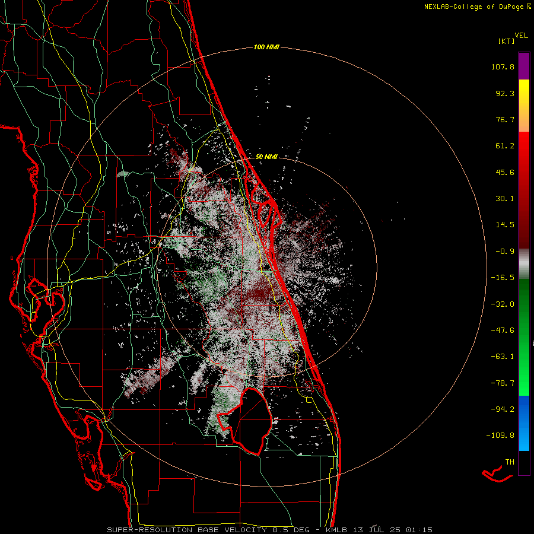
Task: Select the 14.5 velocity scale value
Action: click(x=505, y=225)
